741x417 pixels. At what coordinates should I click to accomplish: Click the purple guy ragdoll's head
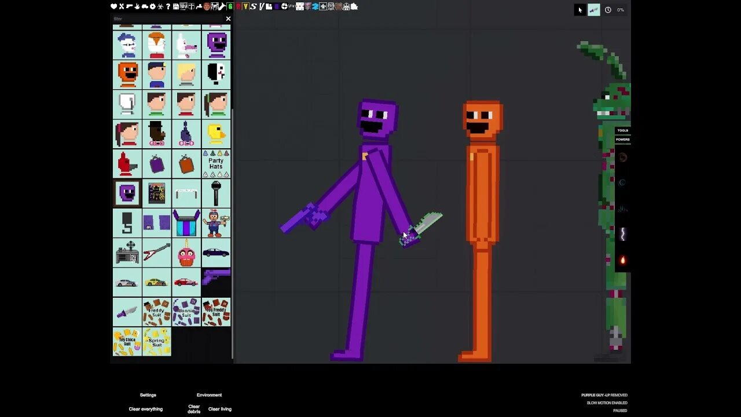pos(378,120)
